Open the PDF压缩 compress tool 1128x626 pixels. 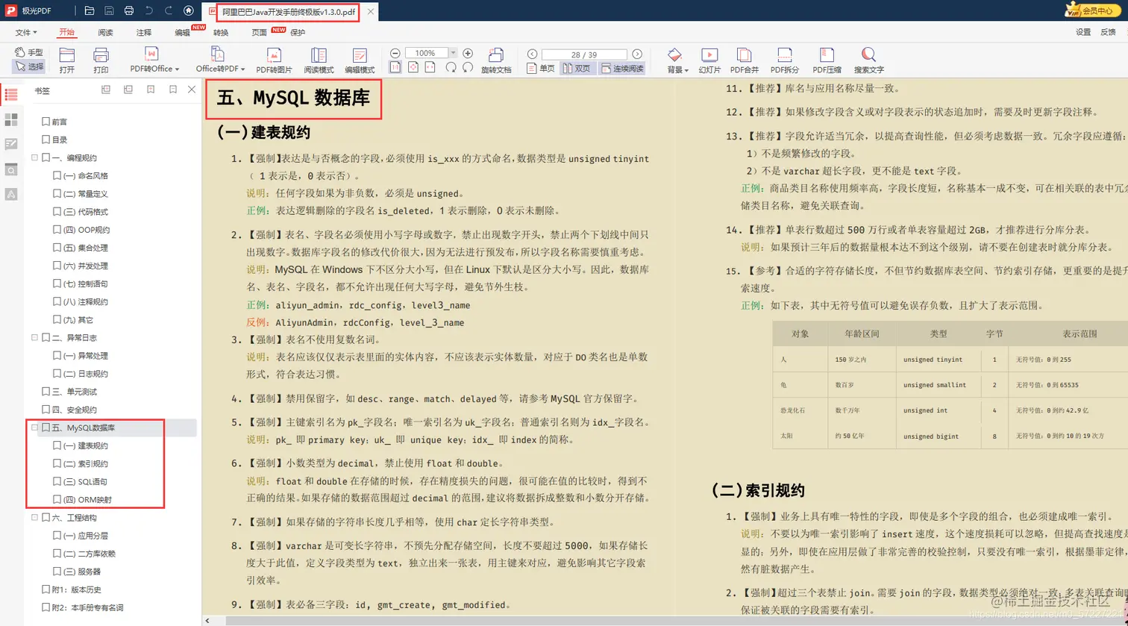[827, 60]
